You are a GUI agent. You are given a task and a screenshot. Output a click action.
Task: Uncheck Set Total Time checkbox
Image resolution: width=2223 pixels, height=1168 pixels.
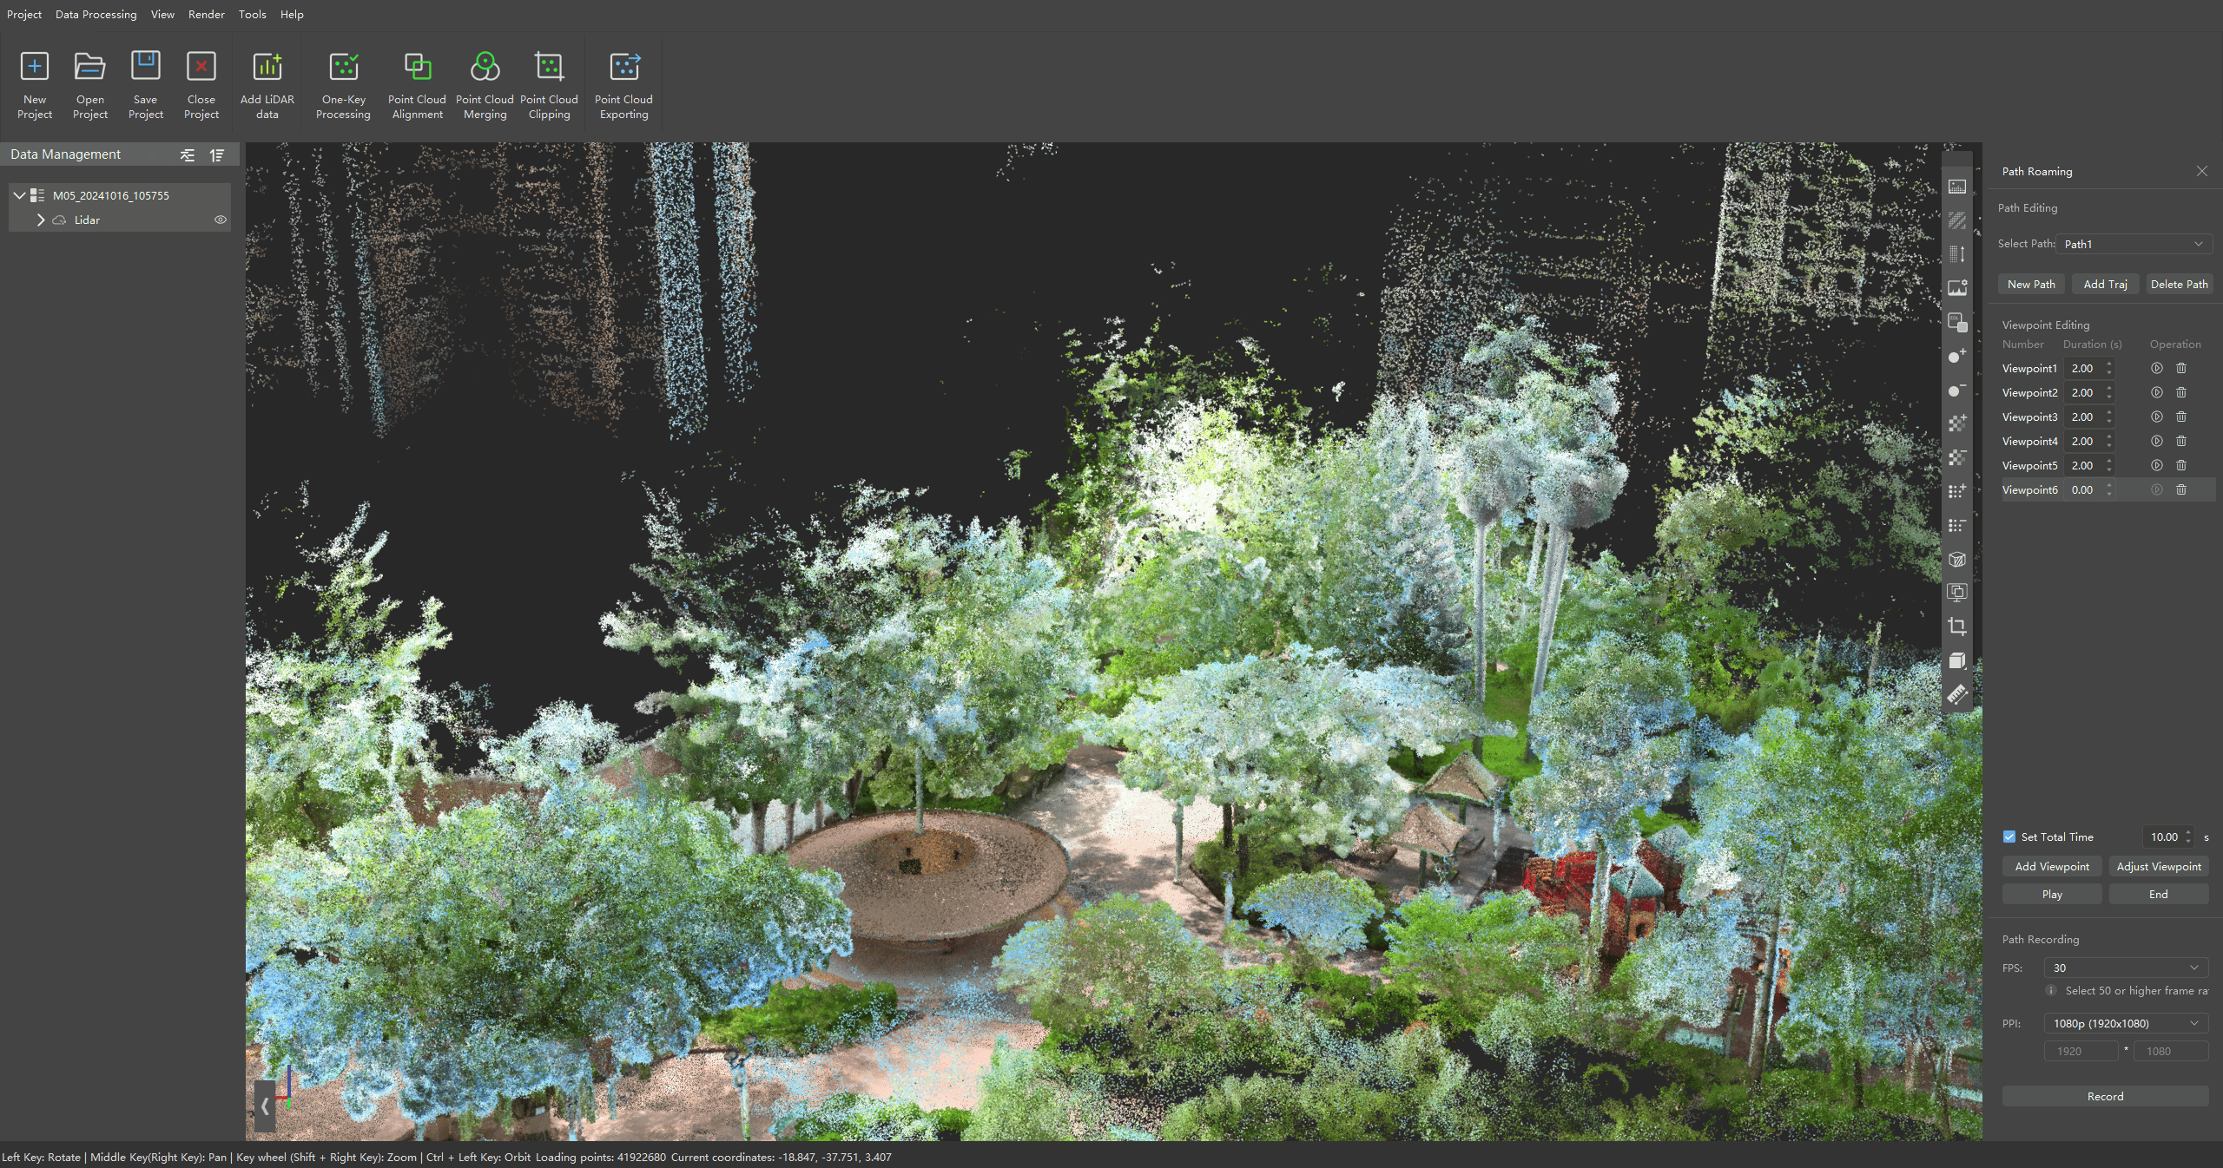(x=2009, y=837)
